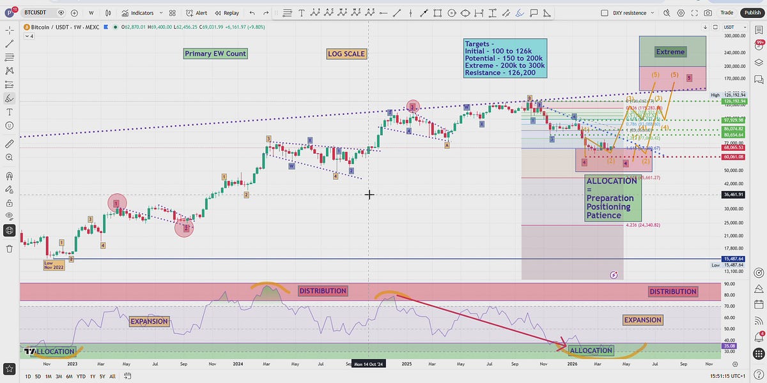Image resolution: width=767 pixels, height=383 pixels.
Task: Set date range to 1M
Action: pos(50,377)
